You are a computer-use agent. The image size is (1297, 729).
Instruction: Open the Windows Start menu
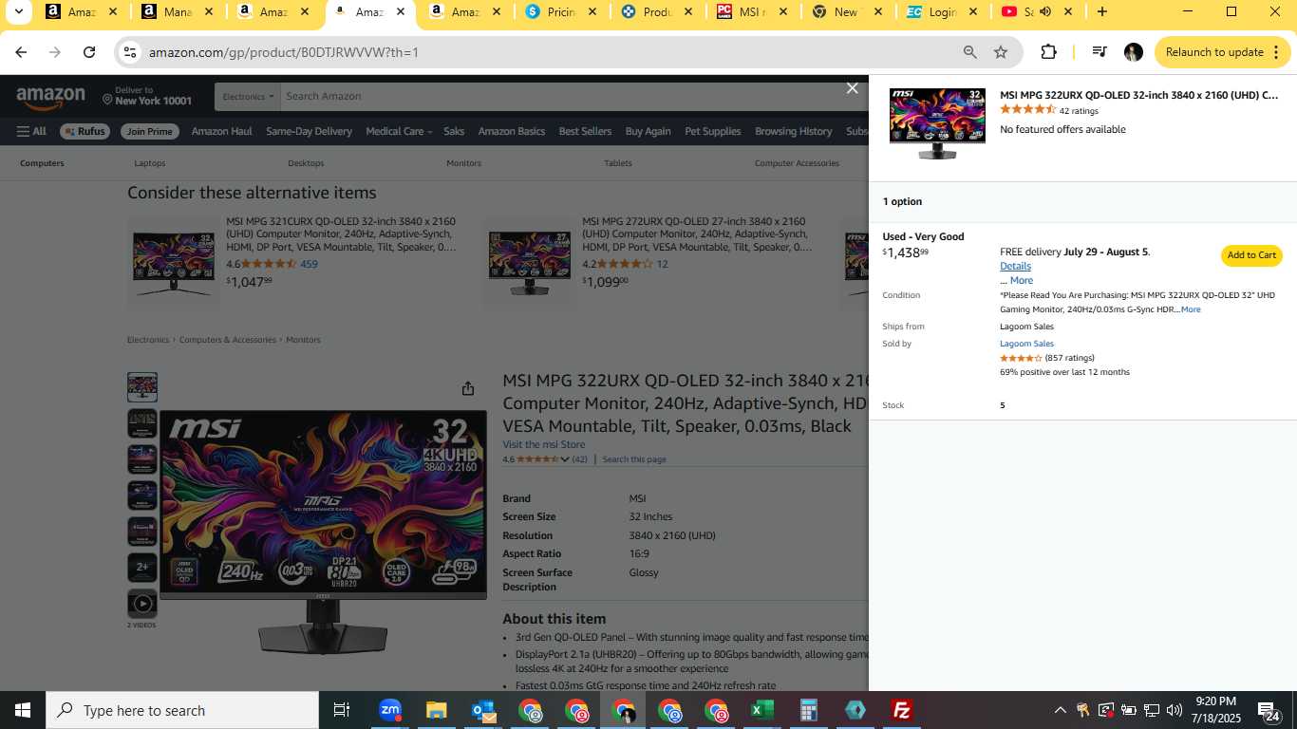click(23, 710)
